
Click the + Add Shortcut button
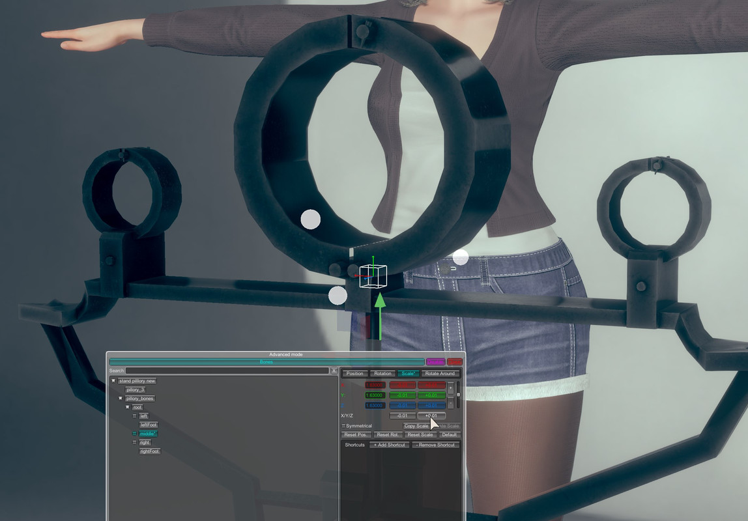click(x=389, y=445)
